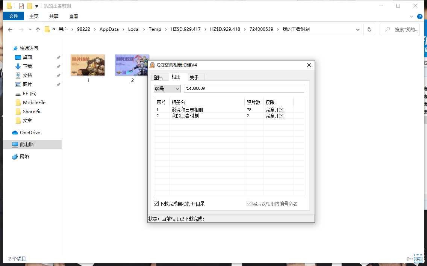
Task: Click the properties checkmark icon in title bar
Action: point(21,6)
